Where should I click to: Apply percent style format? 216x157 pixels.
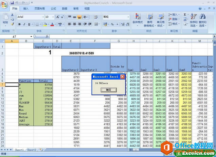click(112, 24)
